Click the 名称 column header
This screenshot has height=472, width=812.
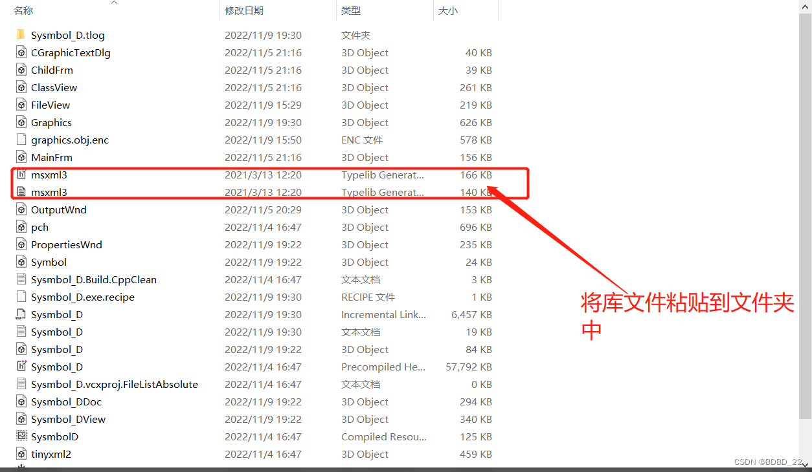tap(23, 11)
